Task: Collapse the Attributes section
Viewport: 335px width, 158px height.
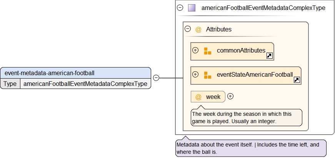Action: coord(188,29)
